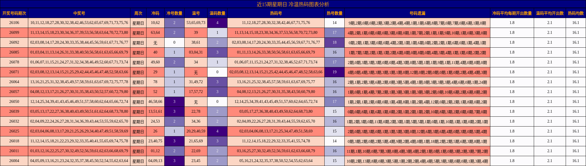Click the 温码平均开出数 column header
The height and width of the screenshot is (166, 586).
coord(550,13)
